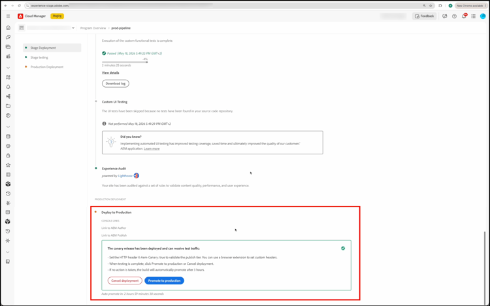This screenshot has width=490, height=306.
Task: Collapse sidebar section chevron above the grid icon
Action: pos(8,67)
